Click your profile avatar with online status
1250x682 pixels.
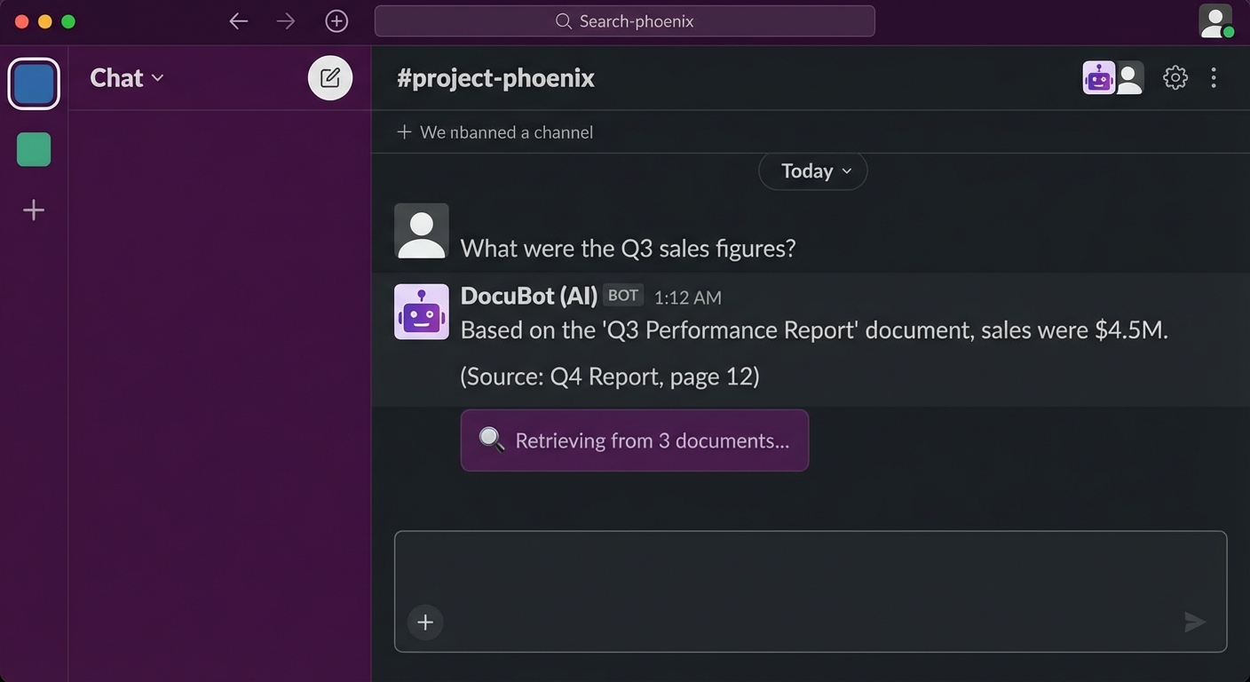1215,21
